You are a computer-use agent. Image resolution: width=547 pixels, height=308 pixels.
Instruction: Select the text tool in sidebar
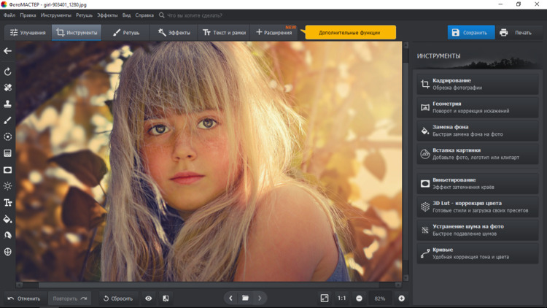click(x=8, y=203)
